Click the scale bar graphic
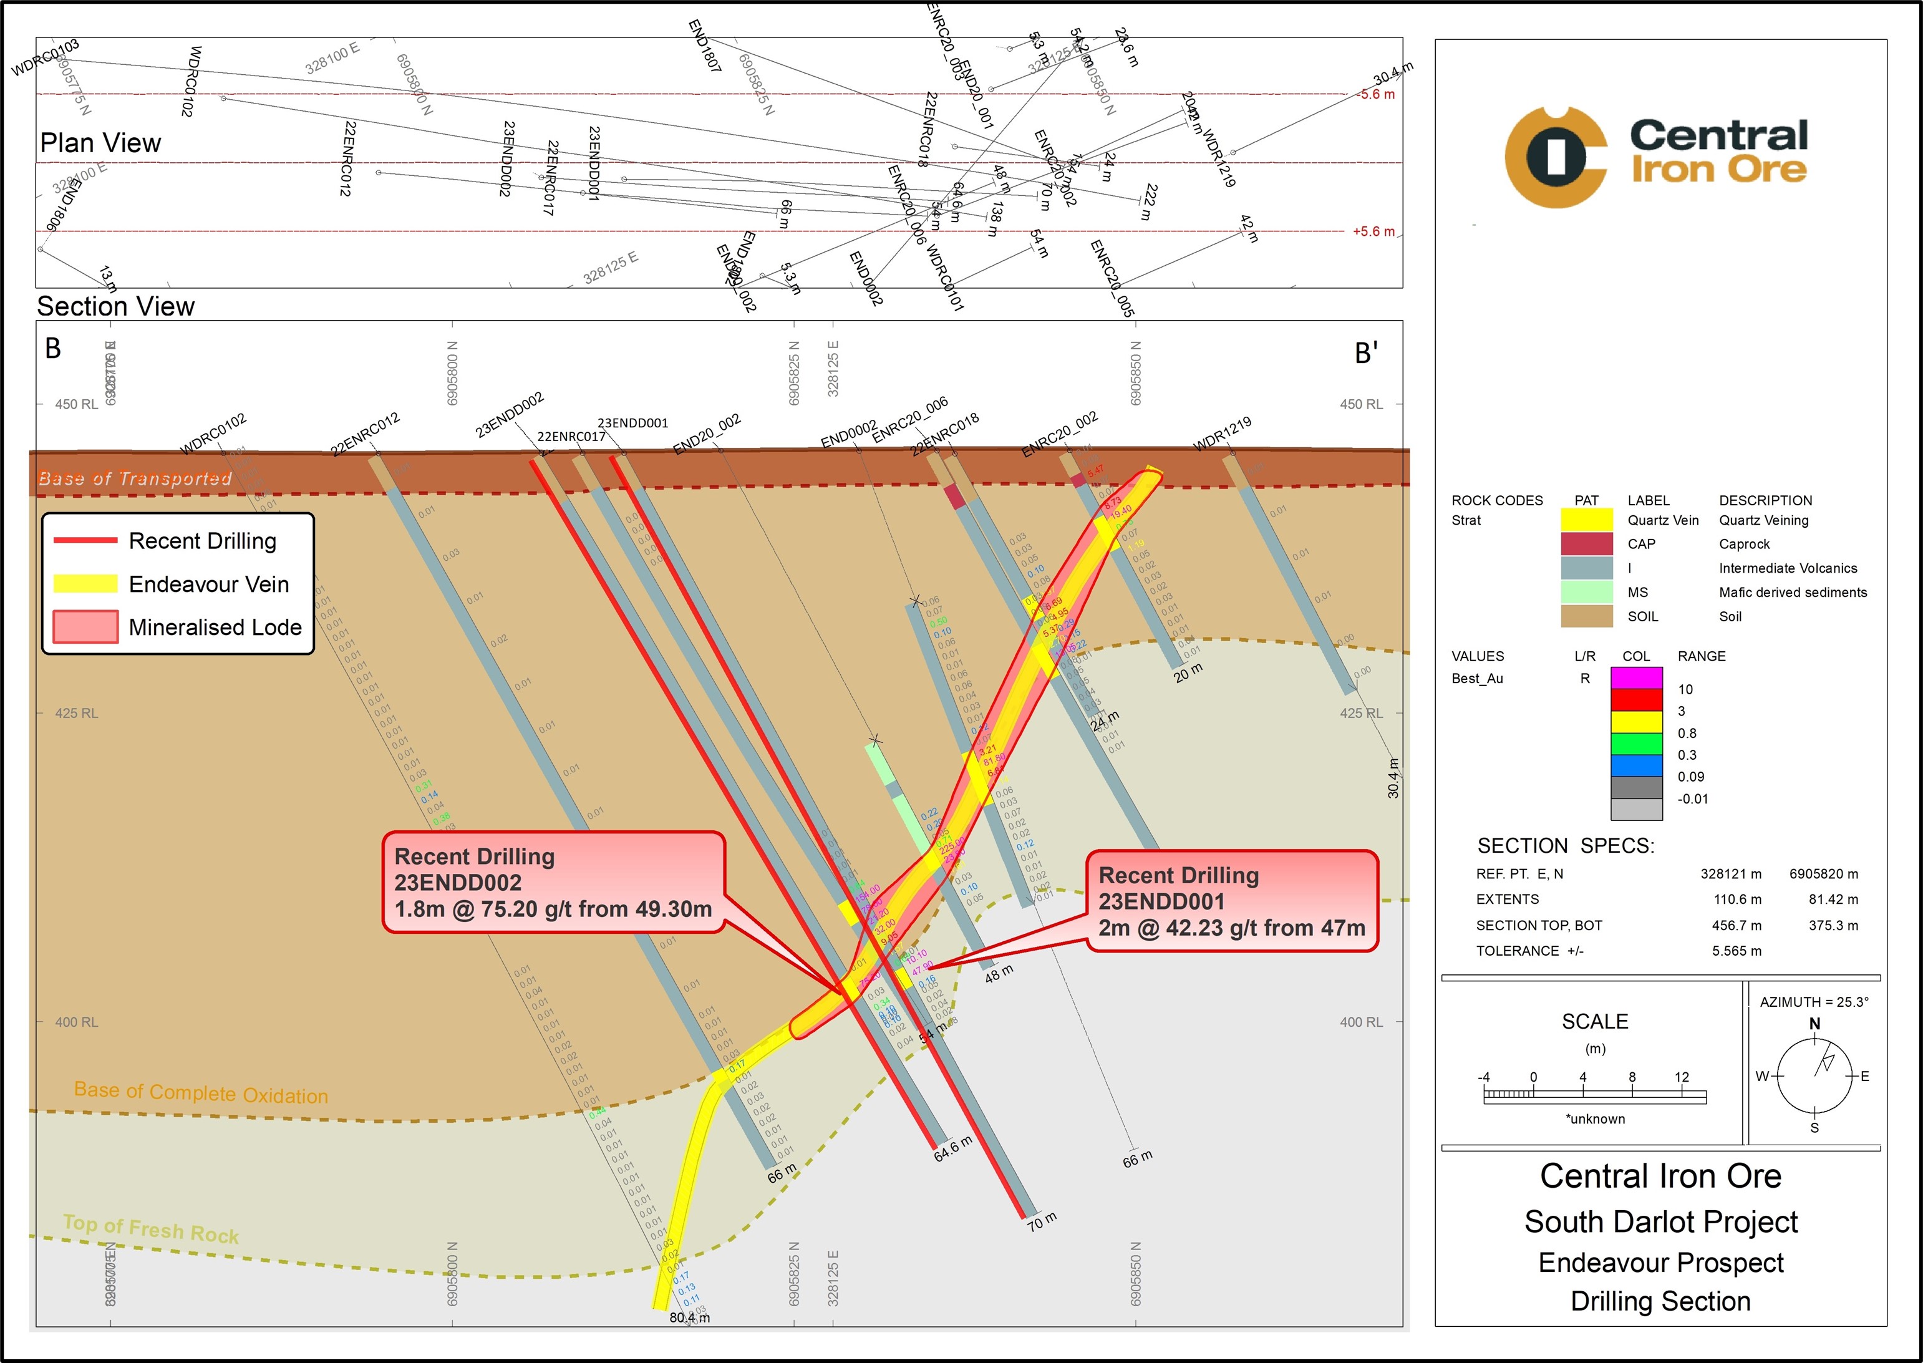The height and width of the screenshot is (1363, 1923). (x=1594, y=1095)
